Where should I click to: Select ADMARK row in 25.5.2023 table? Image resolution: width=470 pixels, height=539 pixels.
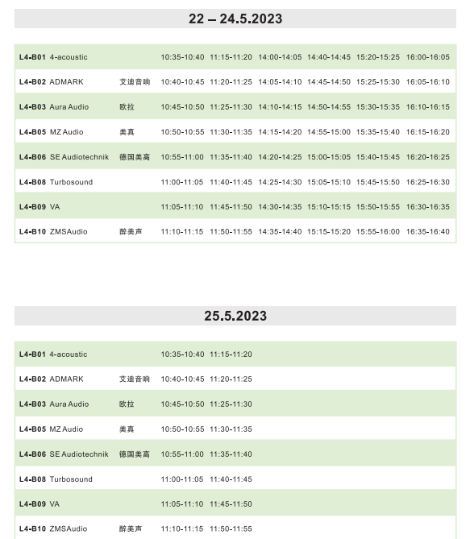(x=235, y=379)
